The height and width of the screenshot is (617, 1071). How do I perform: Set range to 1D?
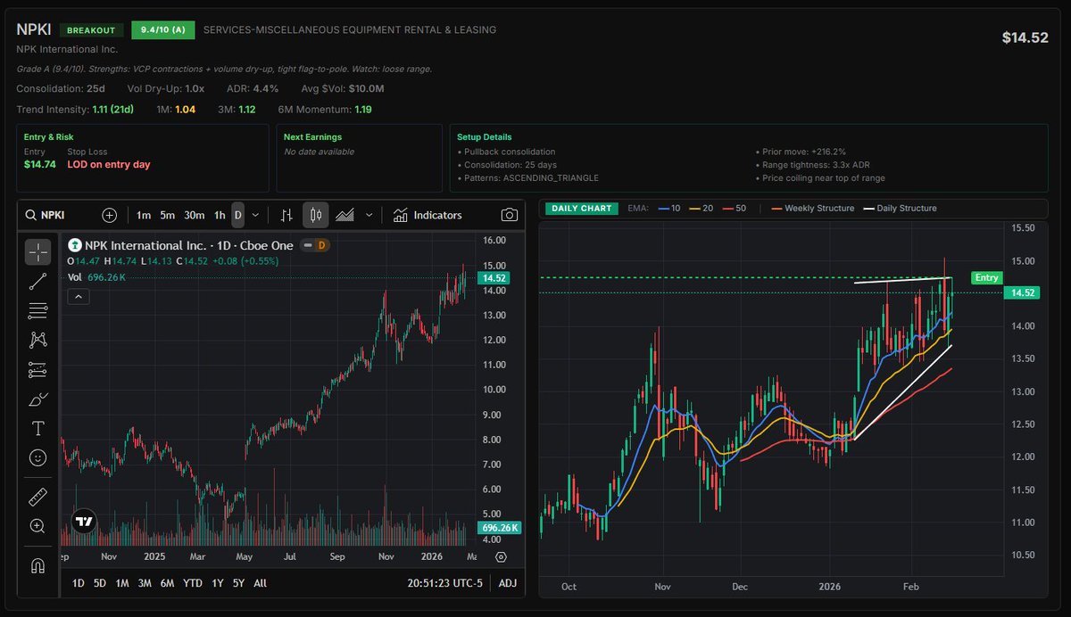point(79,583)
